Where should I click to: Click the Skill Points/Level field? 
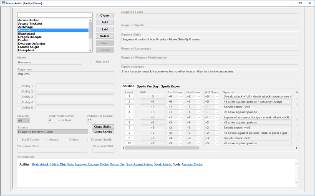pos(52,121)
